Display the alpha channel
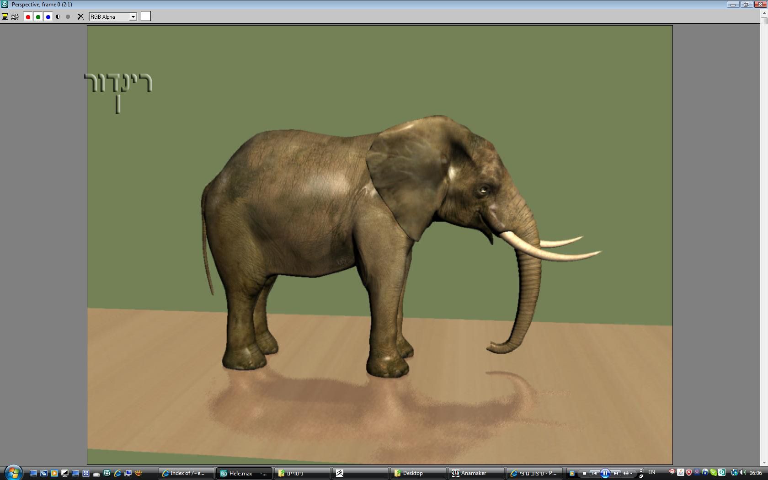The height and width of the screenshot is (480, 768). coord(58,17)
